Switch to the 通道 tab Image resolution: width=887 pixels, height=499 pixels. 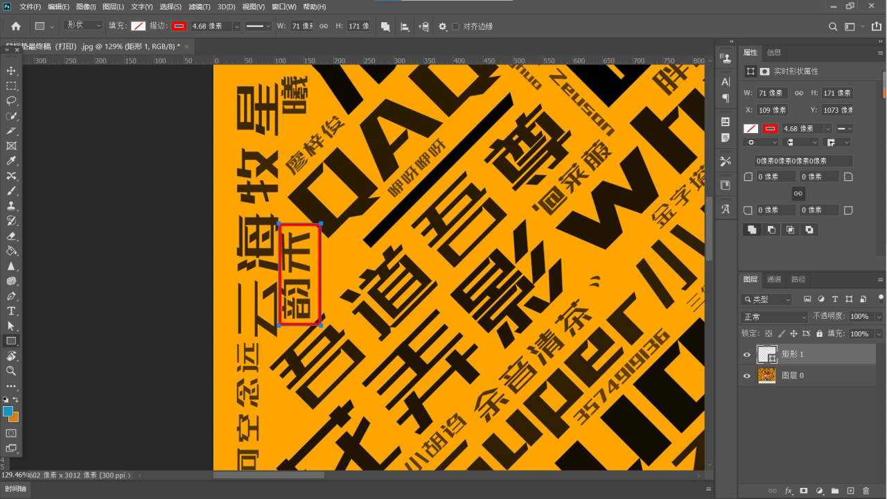pos(773,279)
